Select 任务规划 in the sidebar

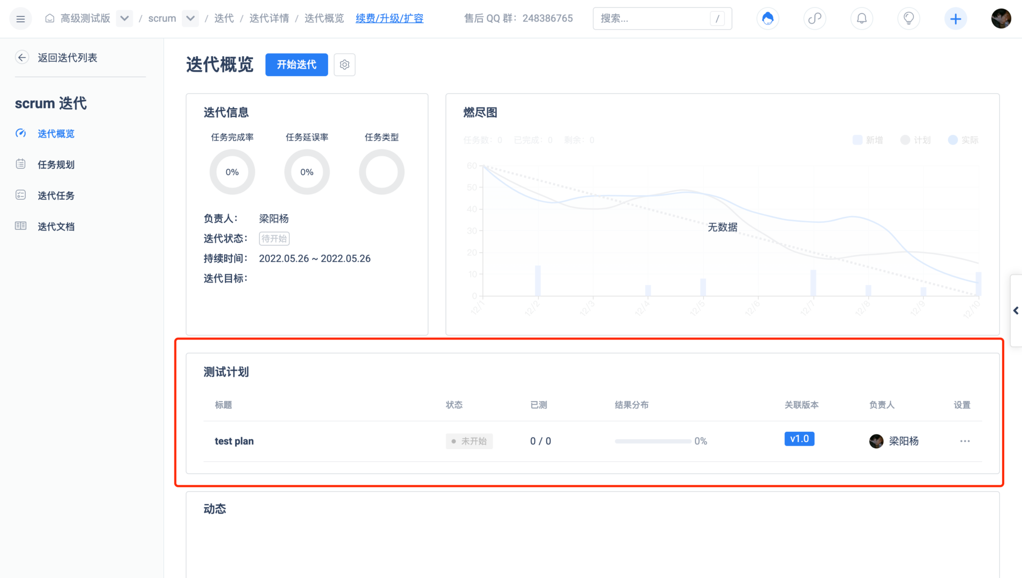point(56,165)
